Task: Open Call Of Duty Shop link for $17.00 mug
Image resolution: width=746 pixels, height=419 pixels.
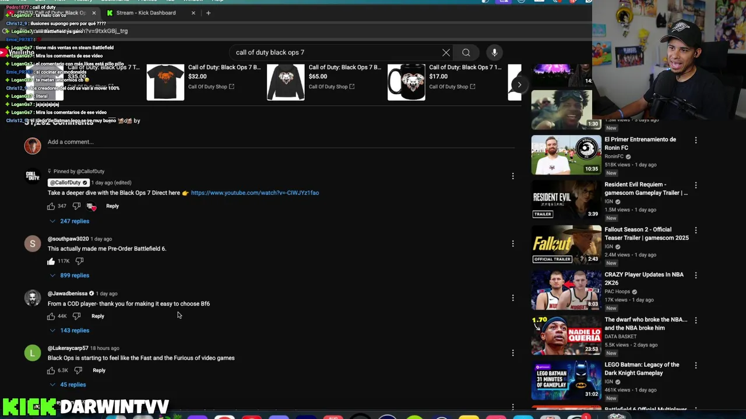Action: point(452,87)
